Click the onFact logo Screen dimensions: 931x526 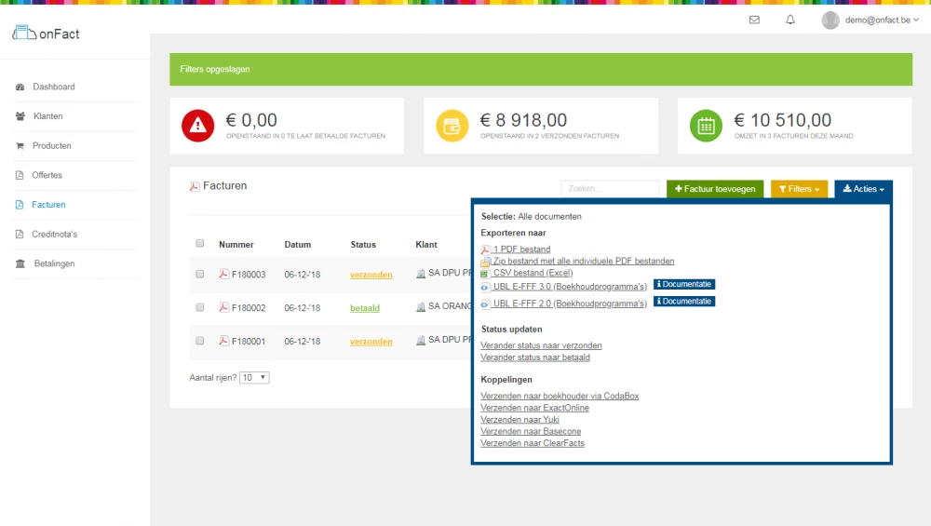click(x=45, y=34)
